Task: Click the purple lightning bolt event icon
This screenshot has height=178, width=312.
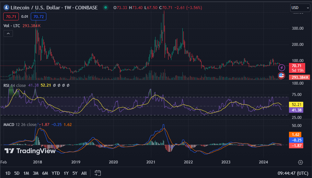Action: (282, 68)
